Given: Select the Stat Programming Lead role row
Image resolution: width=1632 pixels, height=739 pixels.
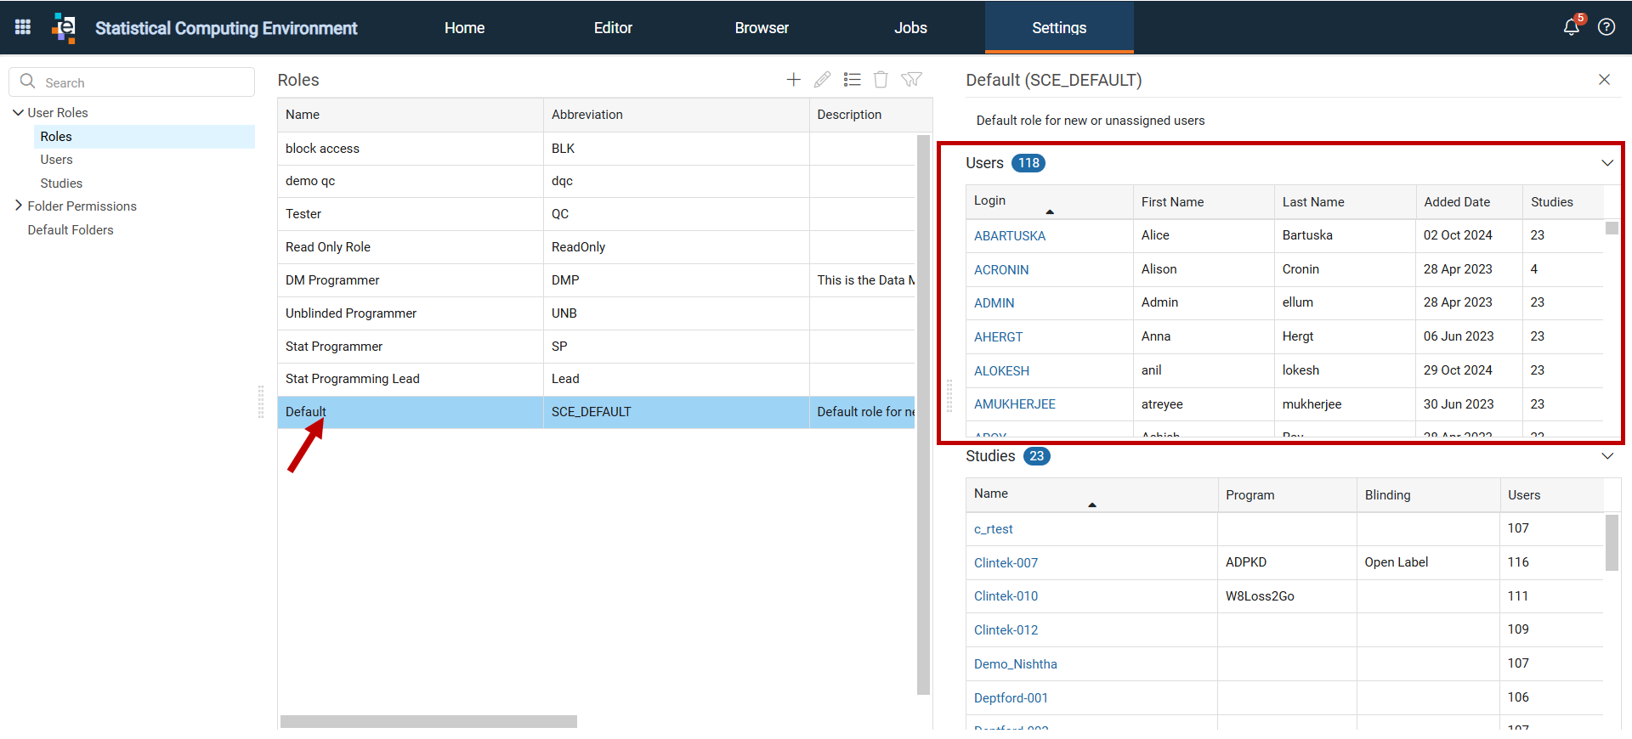Looking at the screenshot, I should pyautogui.click(x=596, y=379).
